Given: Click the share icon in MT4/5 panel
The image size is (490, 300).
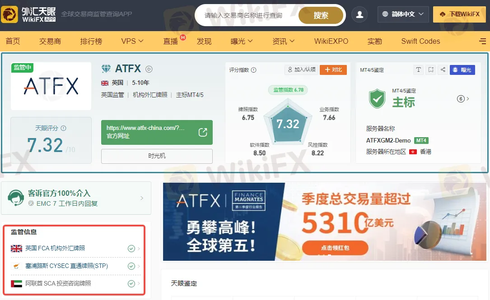Looking at the screenshot, I should coord(443,69).
